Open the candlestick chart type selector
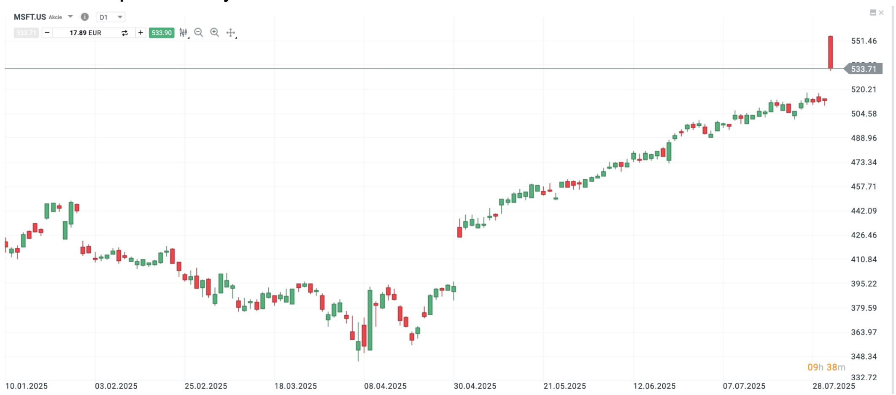The height and width of the screenshot is (395, 896). 183,32
